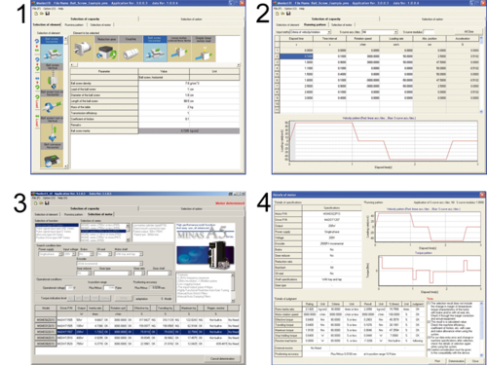Open the Input voltage dropdown
This screenshot has width=487, height=365.
(x=74, y=254)
